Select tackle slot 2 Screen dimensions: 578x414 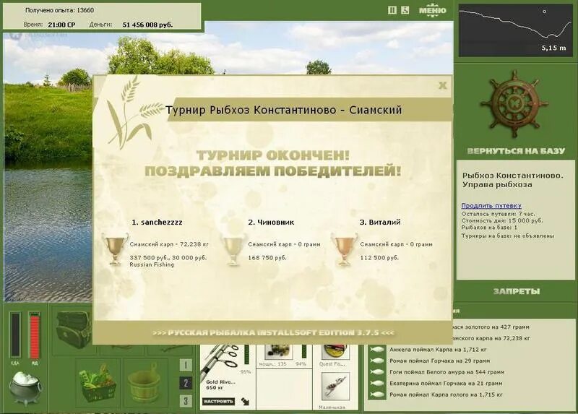point(186,383)
